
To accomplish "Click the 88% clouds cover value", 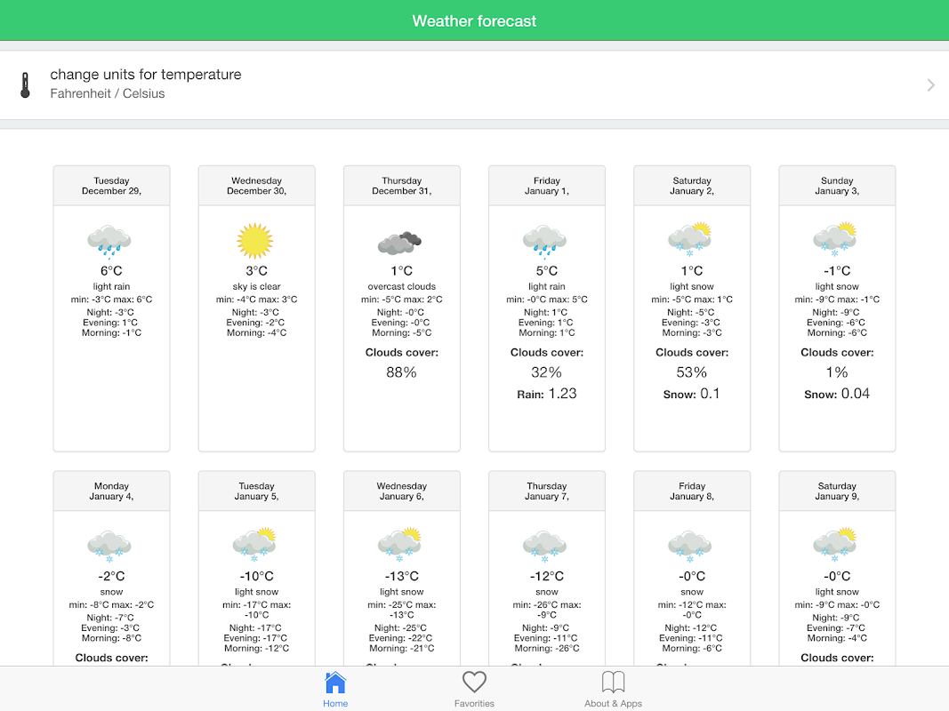I will 402,372.
